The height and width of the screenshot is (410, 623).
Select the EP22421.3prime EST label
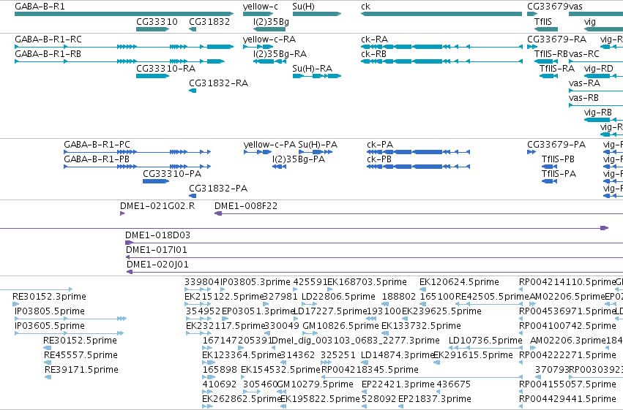pyautogui.click(x=398, y=384)
